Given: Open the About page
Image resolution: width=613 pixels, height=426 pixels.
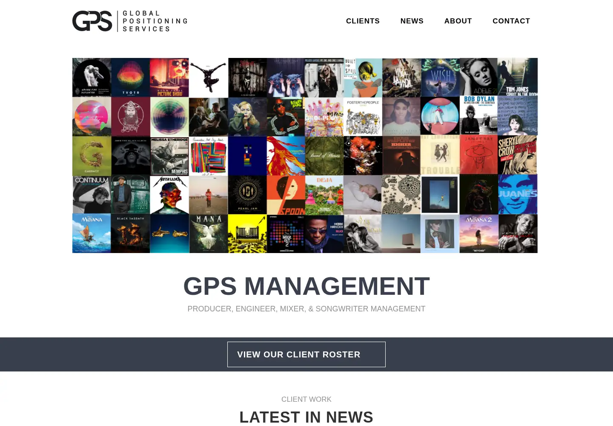Looking at the screenshot, I should click(458, 21).
